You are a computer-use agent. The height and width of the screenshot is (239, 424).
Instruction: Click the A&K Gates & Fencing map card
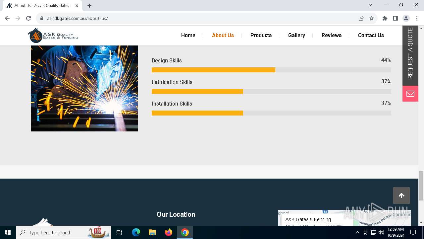click(317, 220)
